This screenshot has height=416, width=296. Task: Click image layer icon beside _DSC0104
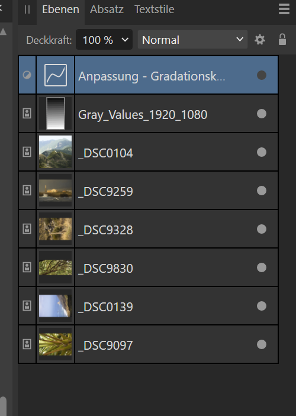(27, 152)
